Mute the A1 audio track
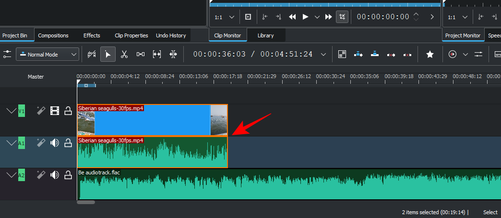The height and width of the screenshot is (218, 501). pyautogui.click(x=55, y=142)
